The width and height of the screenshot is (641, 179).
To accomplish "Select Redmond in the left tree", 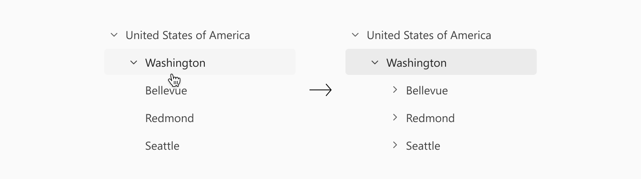I will [170, 118].
